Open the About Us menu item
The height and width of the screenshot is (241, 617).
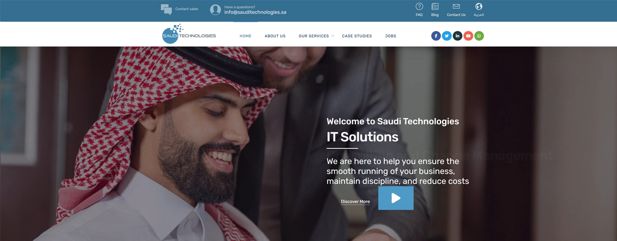pos(275,36)
